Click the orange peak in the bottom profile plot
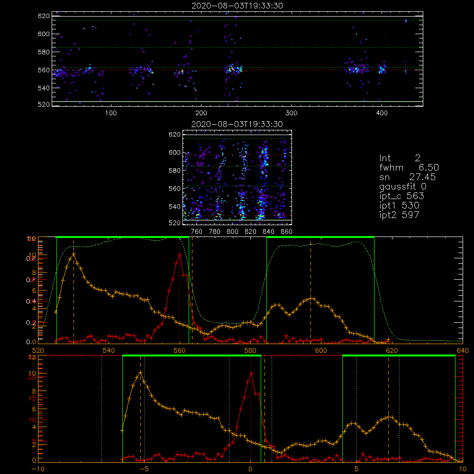Screen dimensions: 474x474 point(140,373)
